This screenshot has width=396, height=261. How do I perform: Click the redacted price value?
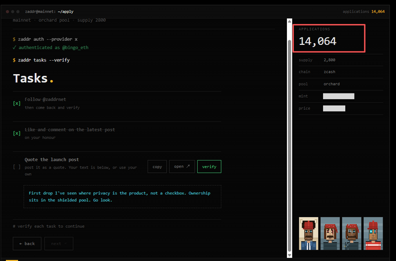coord(334,108)
